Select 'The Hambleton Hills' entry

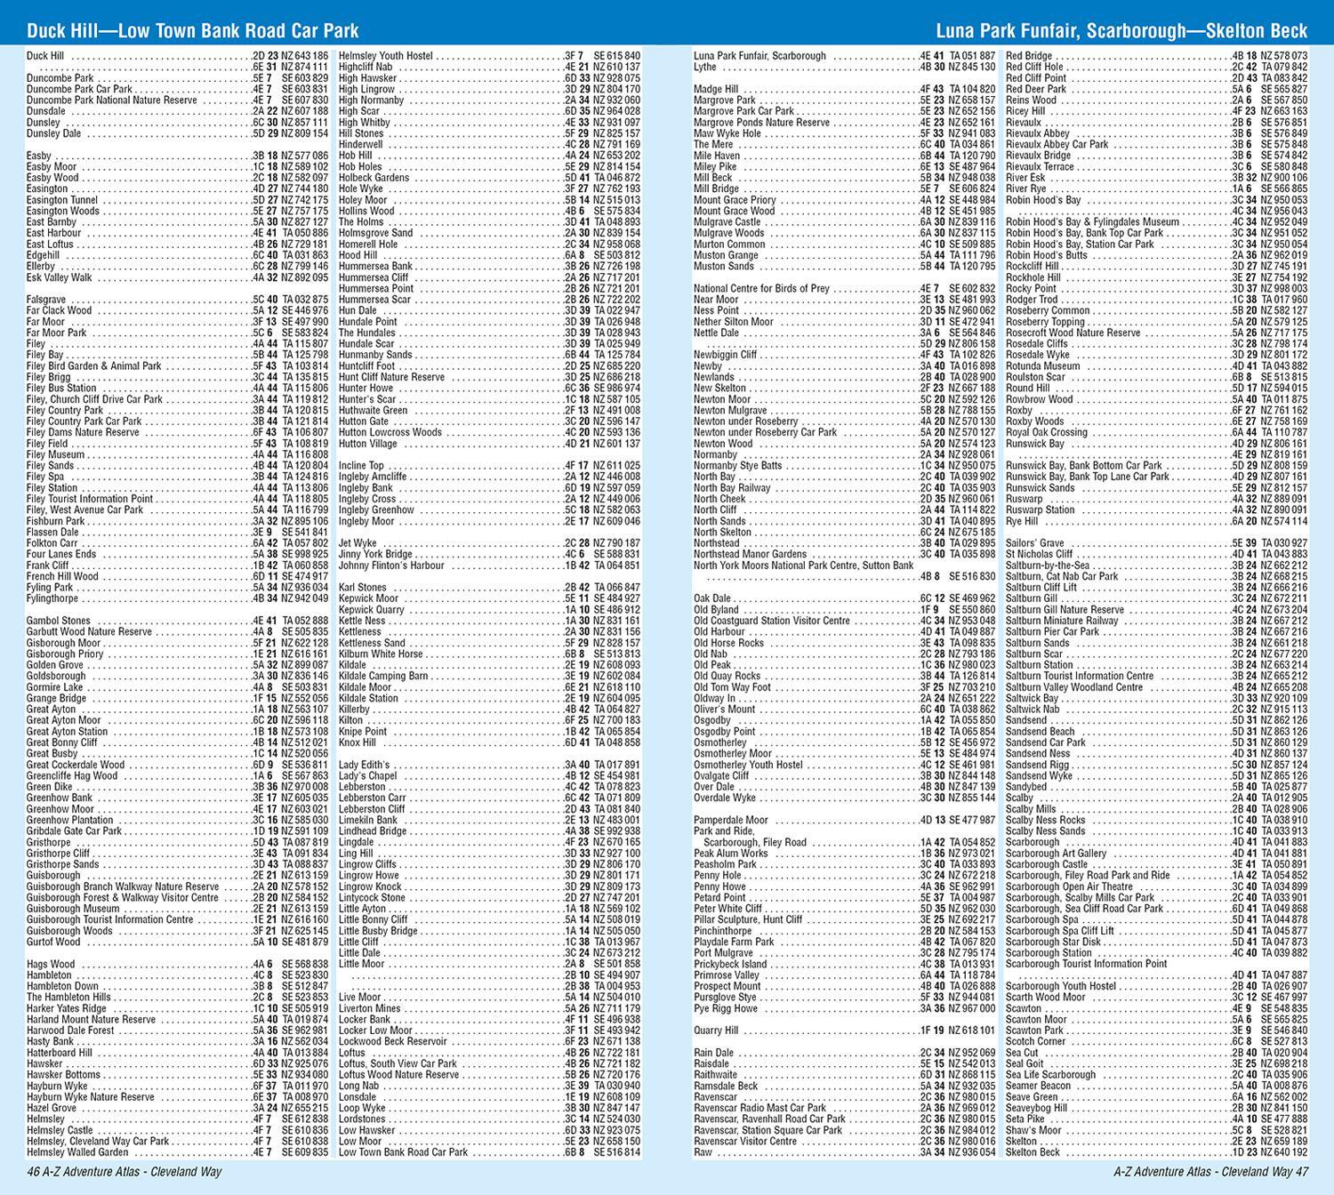tap(178, 997)
